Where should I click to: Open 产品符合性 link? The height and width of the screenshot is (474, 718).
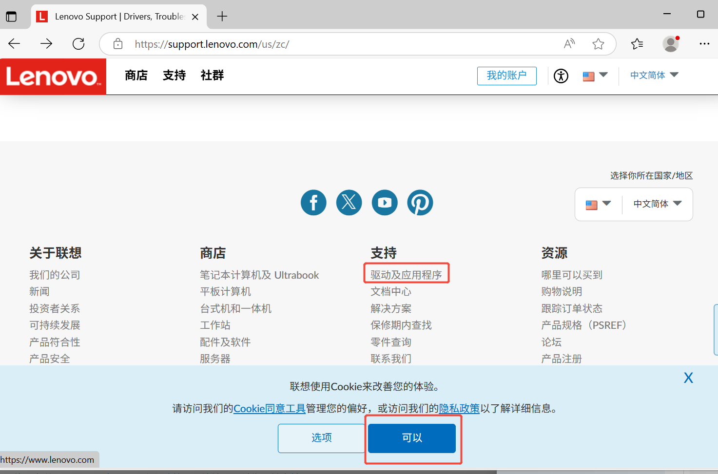55,342
